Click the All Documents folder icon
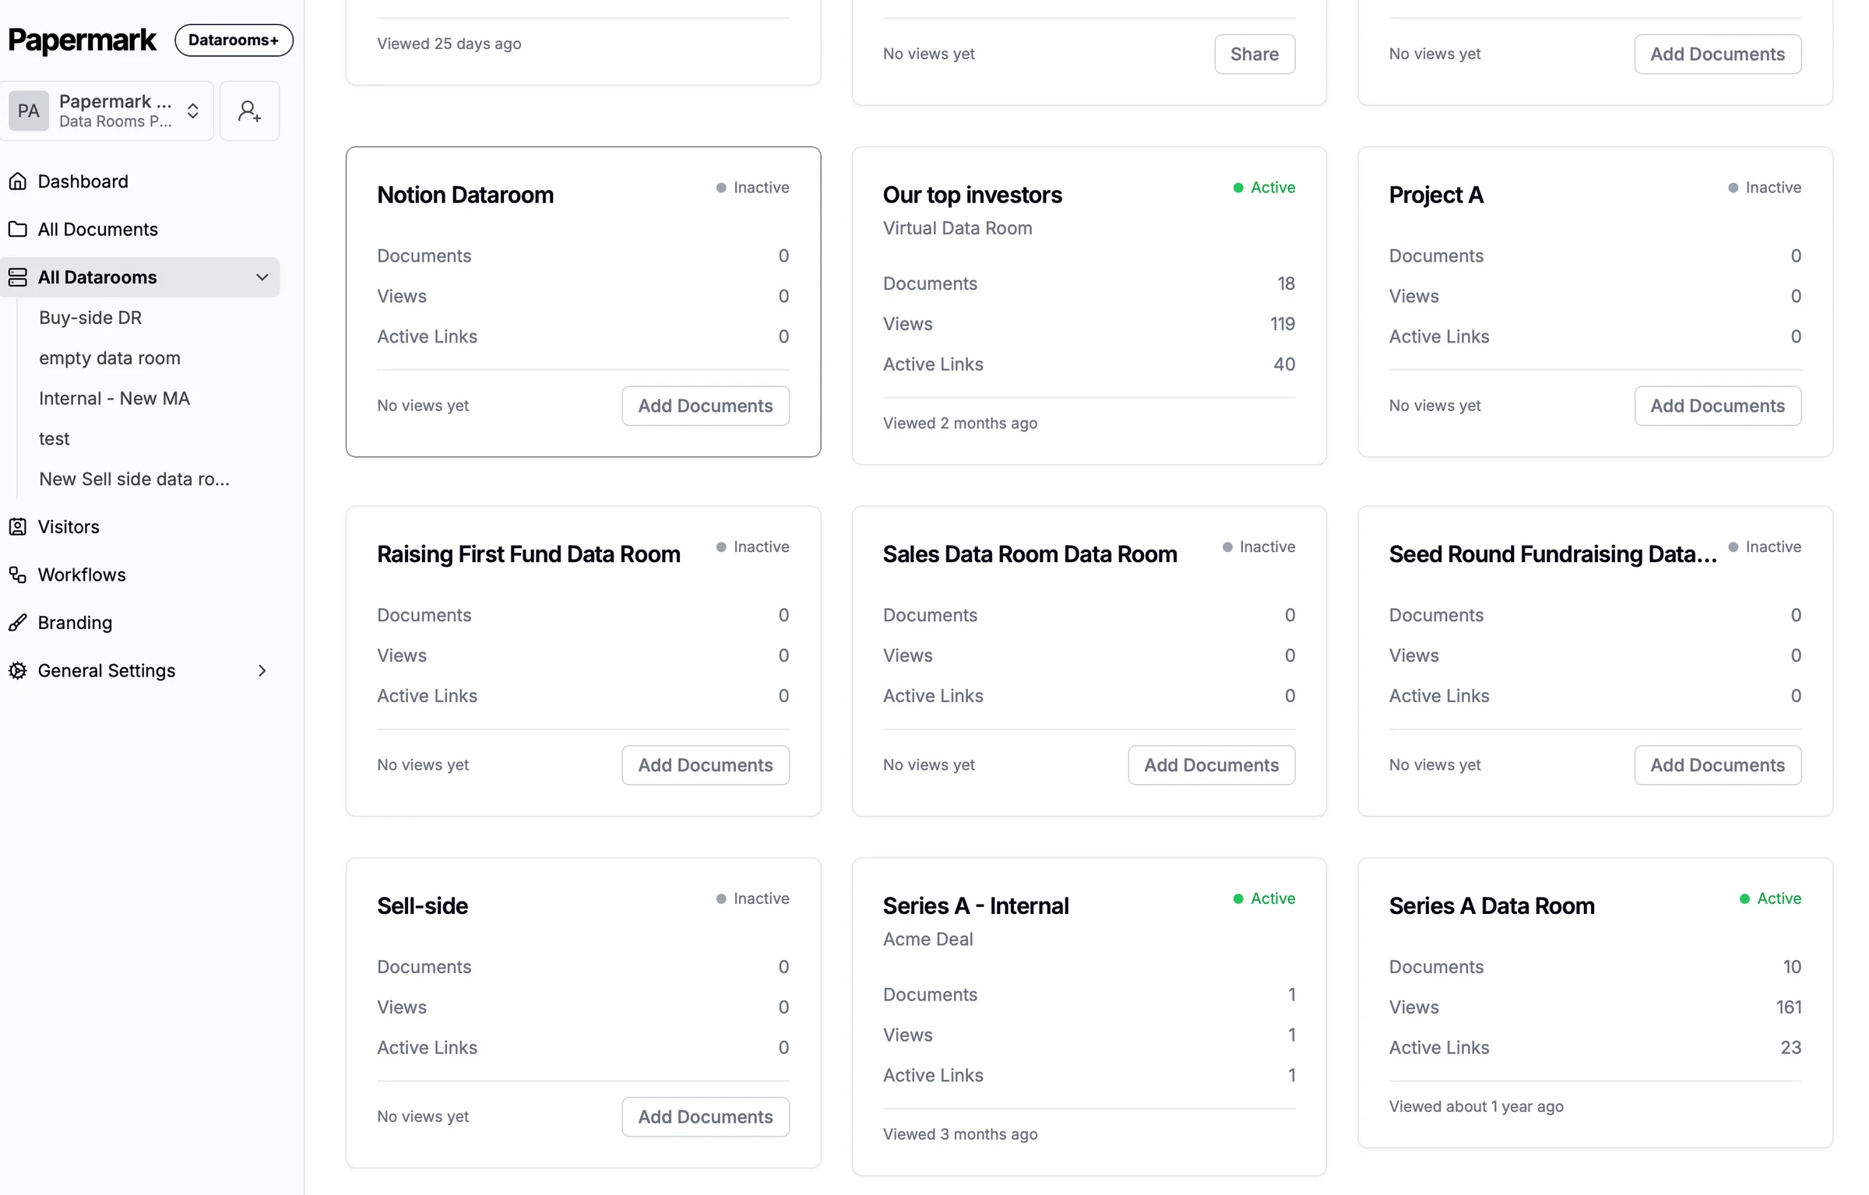The height and width of the screenshot is (1195, 1869). click(17, 229)
